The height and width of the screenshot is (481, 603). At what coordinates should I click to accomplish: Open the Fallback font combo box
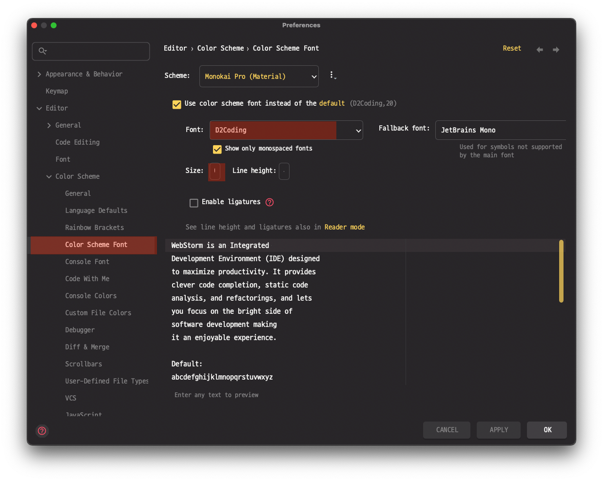click(500, 130)
